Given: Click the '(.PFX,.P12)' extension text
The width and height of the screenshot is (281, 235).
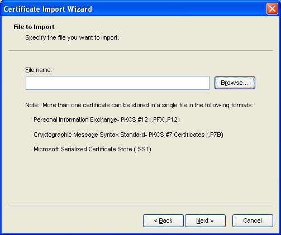Looking at the screenshot, I should click(x=164, y=119).
